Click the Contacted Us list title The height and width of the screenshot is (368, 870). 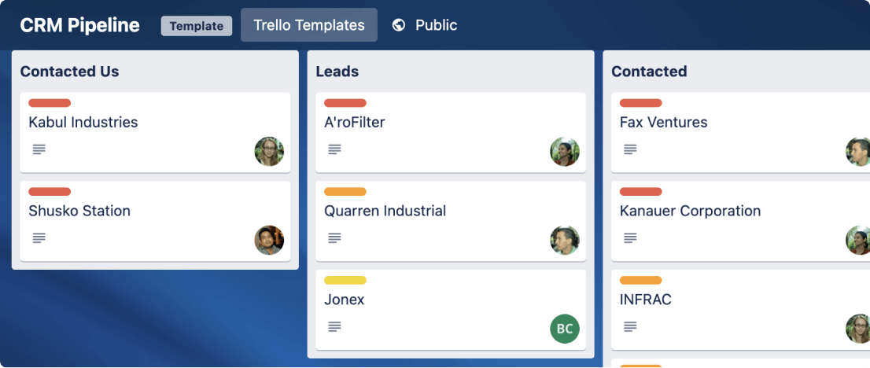70,72
